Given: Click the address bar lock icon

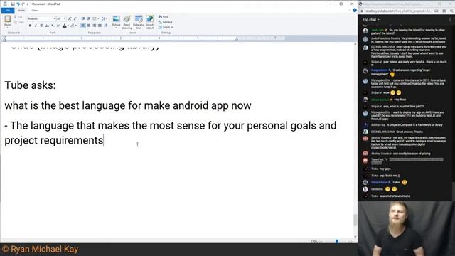Looking at the screenshot, I should pyautogui.click(x=362, y=11).
